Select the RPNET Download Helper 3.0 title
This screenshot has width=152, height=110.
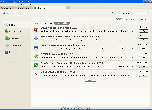57,54
